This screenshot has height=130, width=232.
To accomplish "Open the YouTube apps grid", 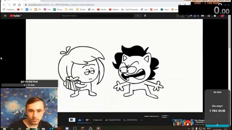I will click(x=209, y=16).
